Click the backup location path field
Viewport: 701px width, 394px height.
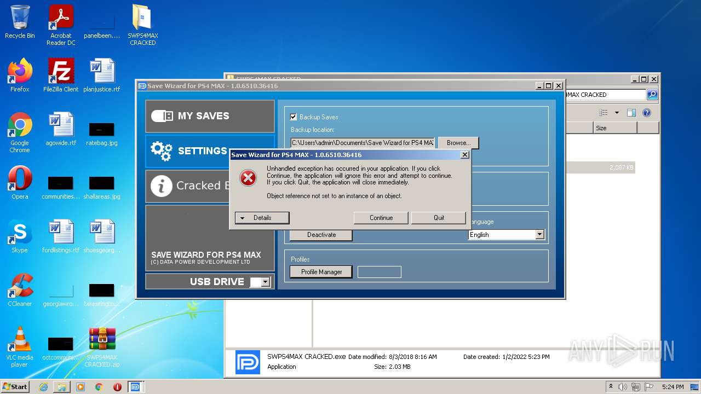(x=363, y=143)
